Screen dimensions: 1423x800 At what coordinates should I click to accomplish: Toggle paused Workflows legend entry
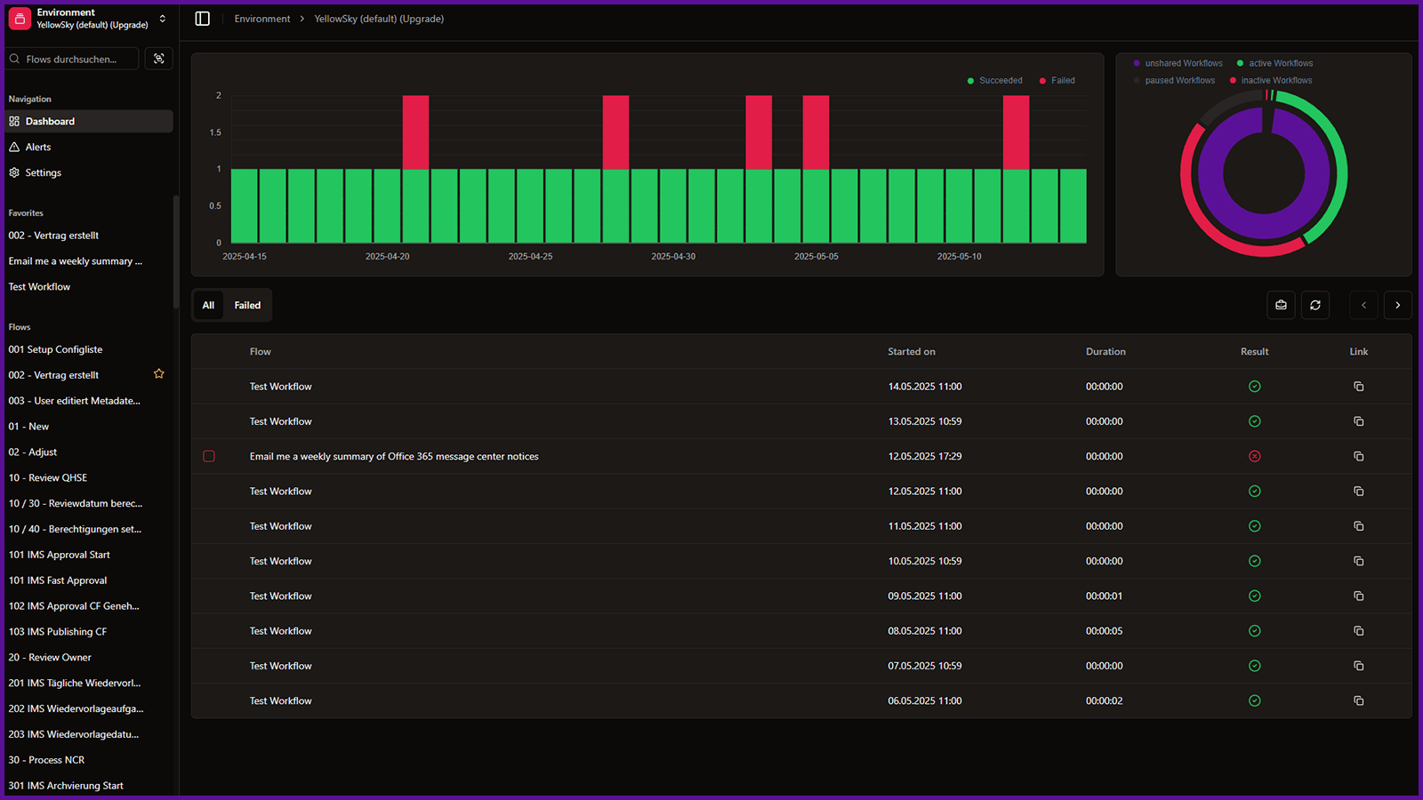1174,80
